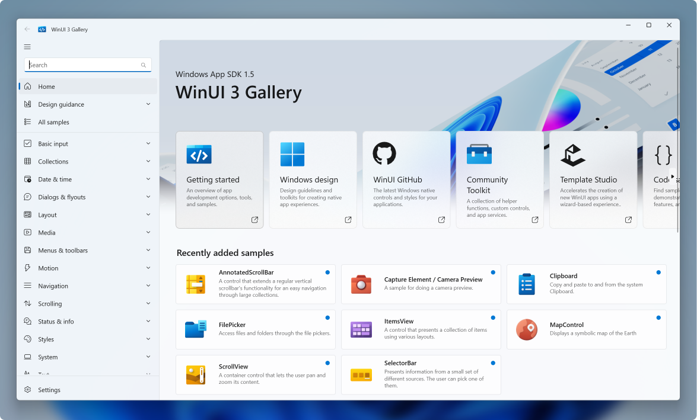Click the Scrolling arrows sidebar icon
Viewport: 697px width, 420px height.
point(27,303)
